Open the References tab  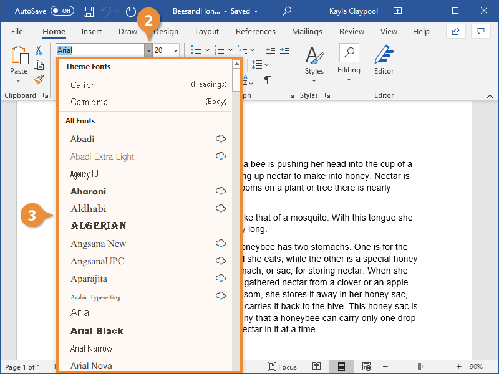[255, 31]
